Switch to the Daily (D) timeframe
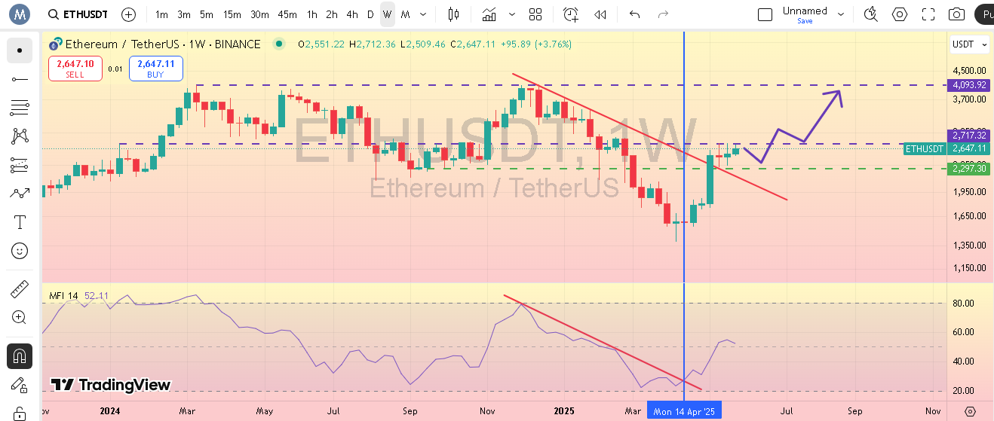Screen dimensions: 994x421 370,14
